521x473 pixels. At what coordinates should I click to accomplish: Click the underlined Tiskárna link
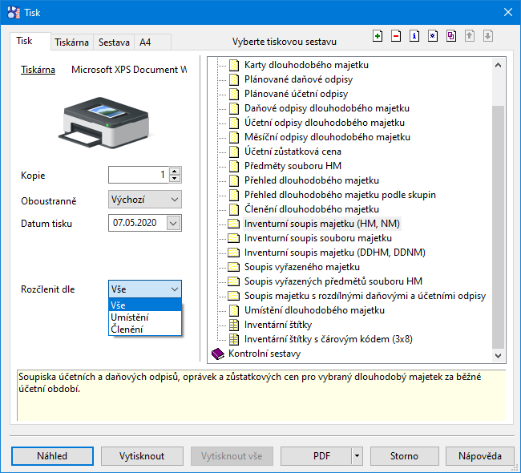click(38, 70)
